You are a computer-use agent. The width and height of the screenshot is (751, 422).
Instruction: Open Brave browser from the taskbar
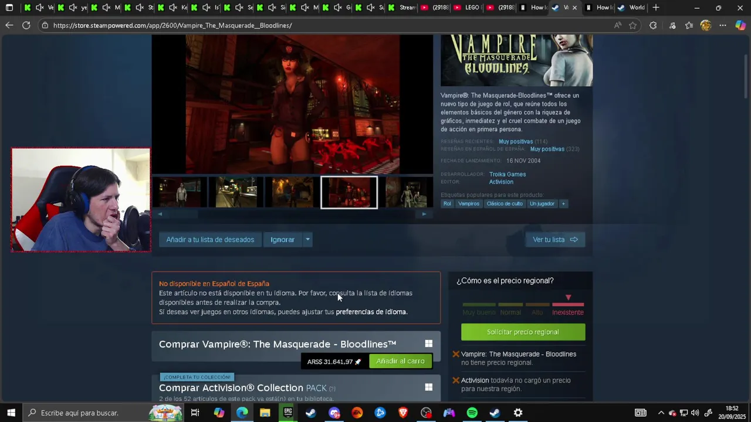pyautogui.click(x=403, y=413)
